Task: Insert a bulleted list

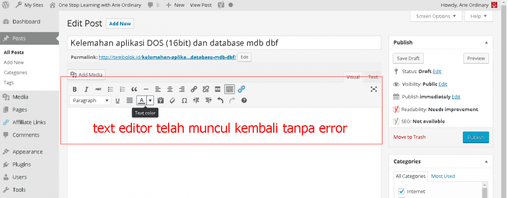Action: (110, 89)
